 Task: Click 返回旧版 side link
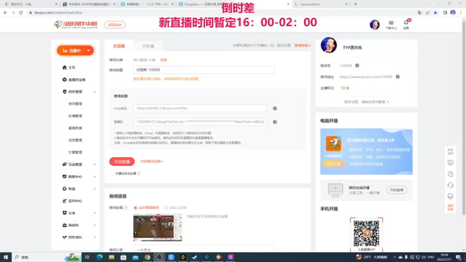coord(450,207)
